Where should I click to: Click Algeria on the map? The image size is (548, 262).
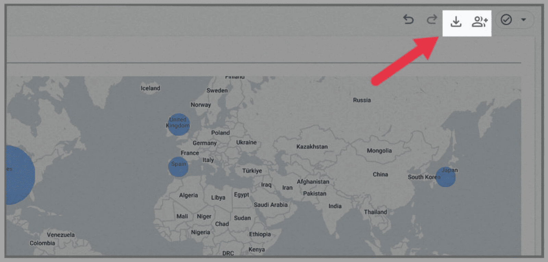click(x=188, y=195)
